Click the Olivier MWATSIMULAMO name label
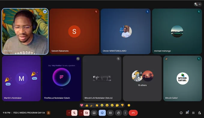The height and width of the screenshot is (118, 204). click(115, 51)
